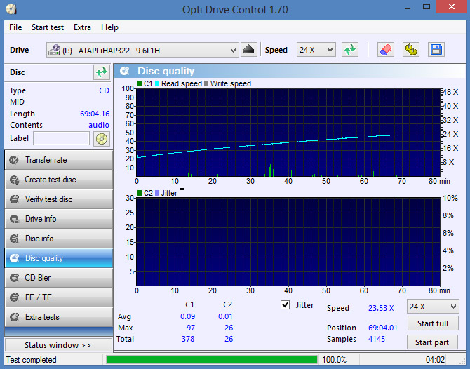Click the save floppy disk icon
470x369 pixels.
pyautogui.click(x=436, y=50)
